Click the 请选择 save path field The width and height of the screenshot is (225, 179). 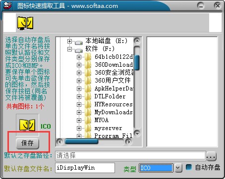[130, 156]
